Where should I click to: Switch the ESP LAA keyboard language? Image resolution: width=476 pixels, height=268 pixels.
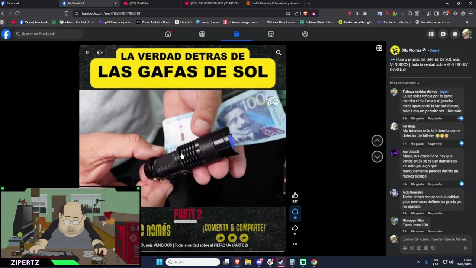pyautogui.click(x=435, y=262)
